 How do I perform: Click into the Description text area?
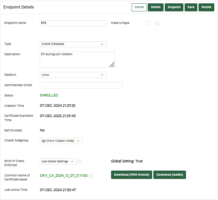(x=77, y=60)
